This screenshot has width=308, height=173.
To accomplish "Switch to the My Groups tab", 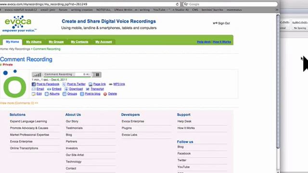I will [56, 42].
